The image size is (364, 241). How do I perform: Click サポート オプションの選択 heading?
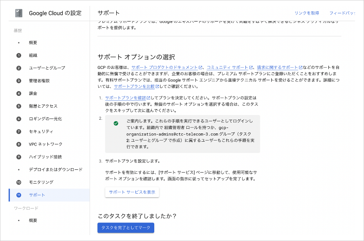click(136, 57)
